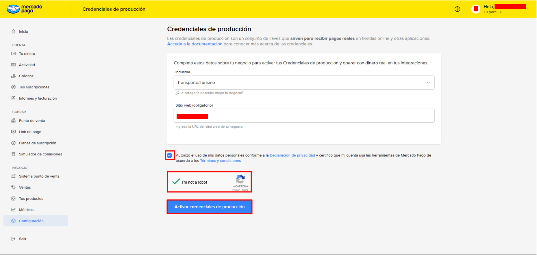Image resolution: width=537 pixels, height=255 pixels.
Task: Click the Actividad icon in sidebar
Action: click(x=13, y=65)
